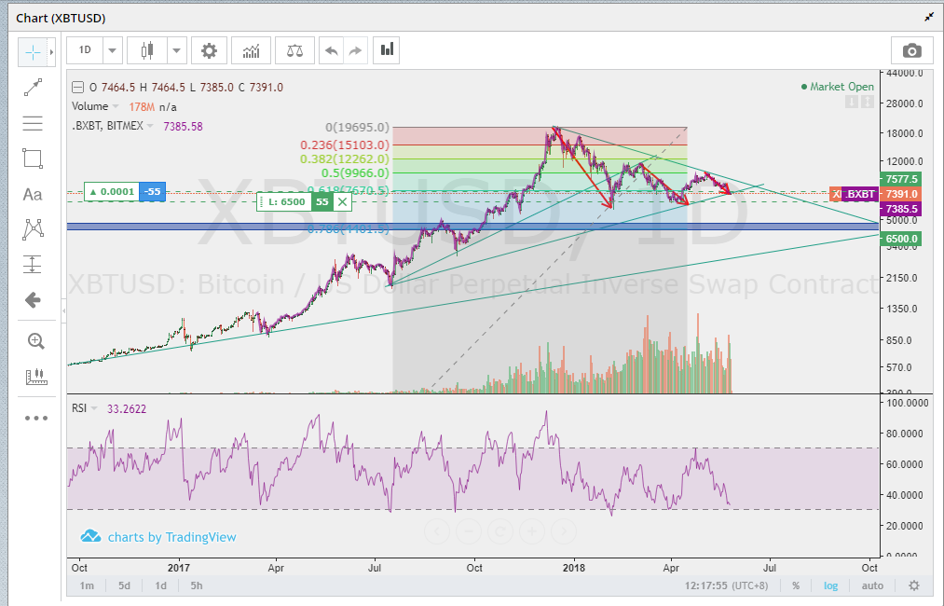Redo the chart action

[356, 50]
